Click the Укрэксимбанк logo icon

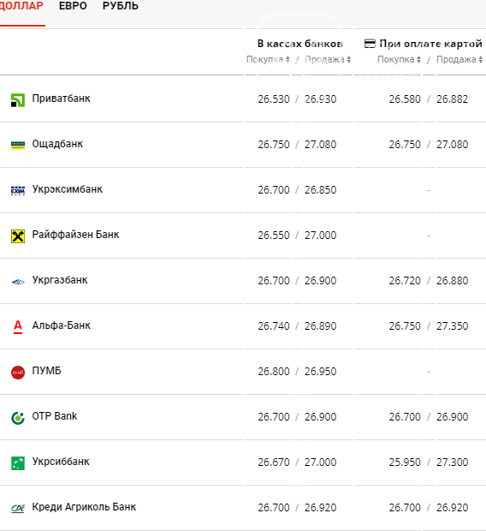coord(18,191)
